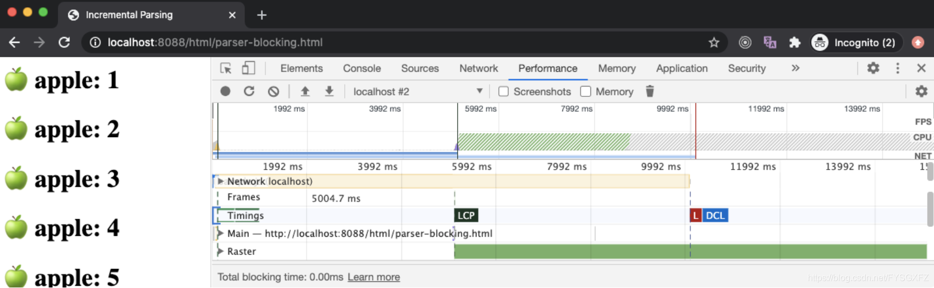Viewport: 934px width, 288px height.
Task: Expand the Main thread track
Action: 220,233
